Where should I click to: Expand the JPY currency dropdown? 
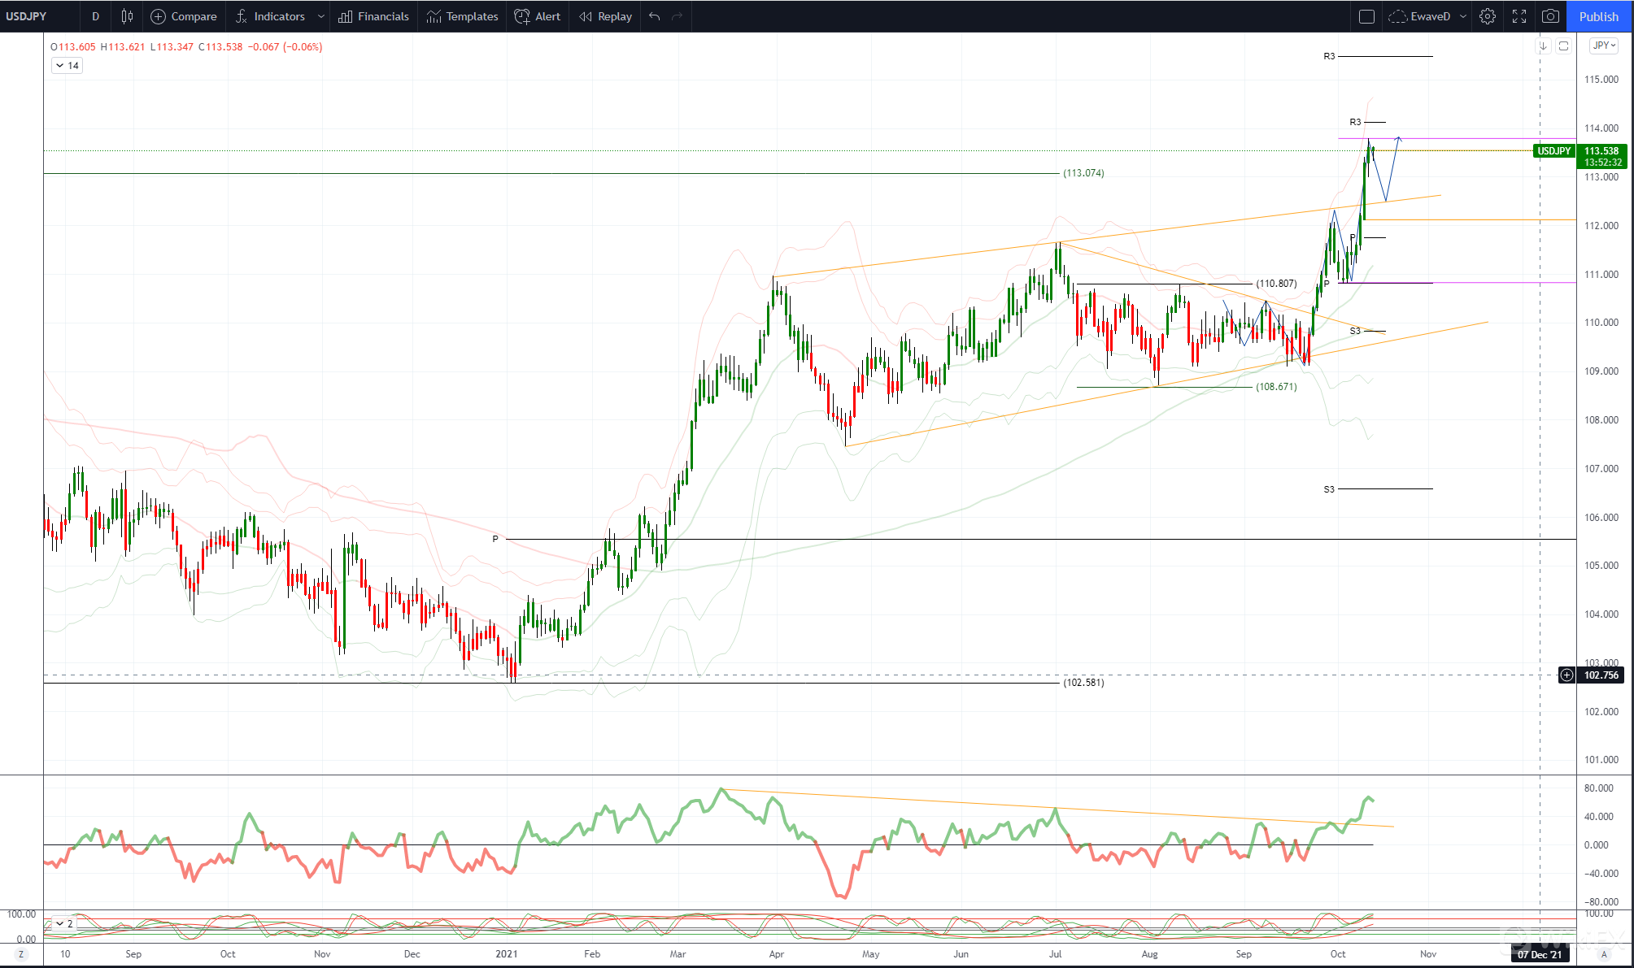pyautogui.click(x=1604, y=46)
